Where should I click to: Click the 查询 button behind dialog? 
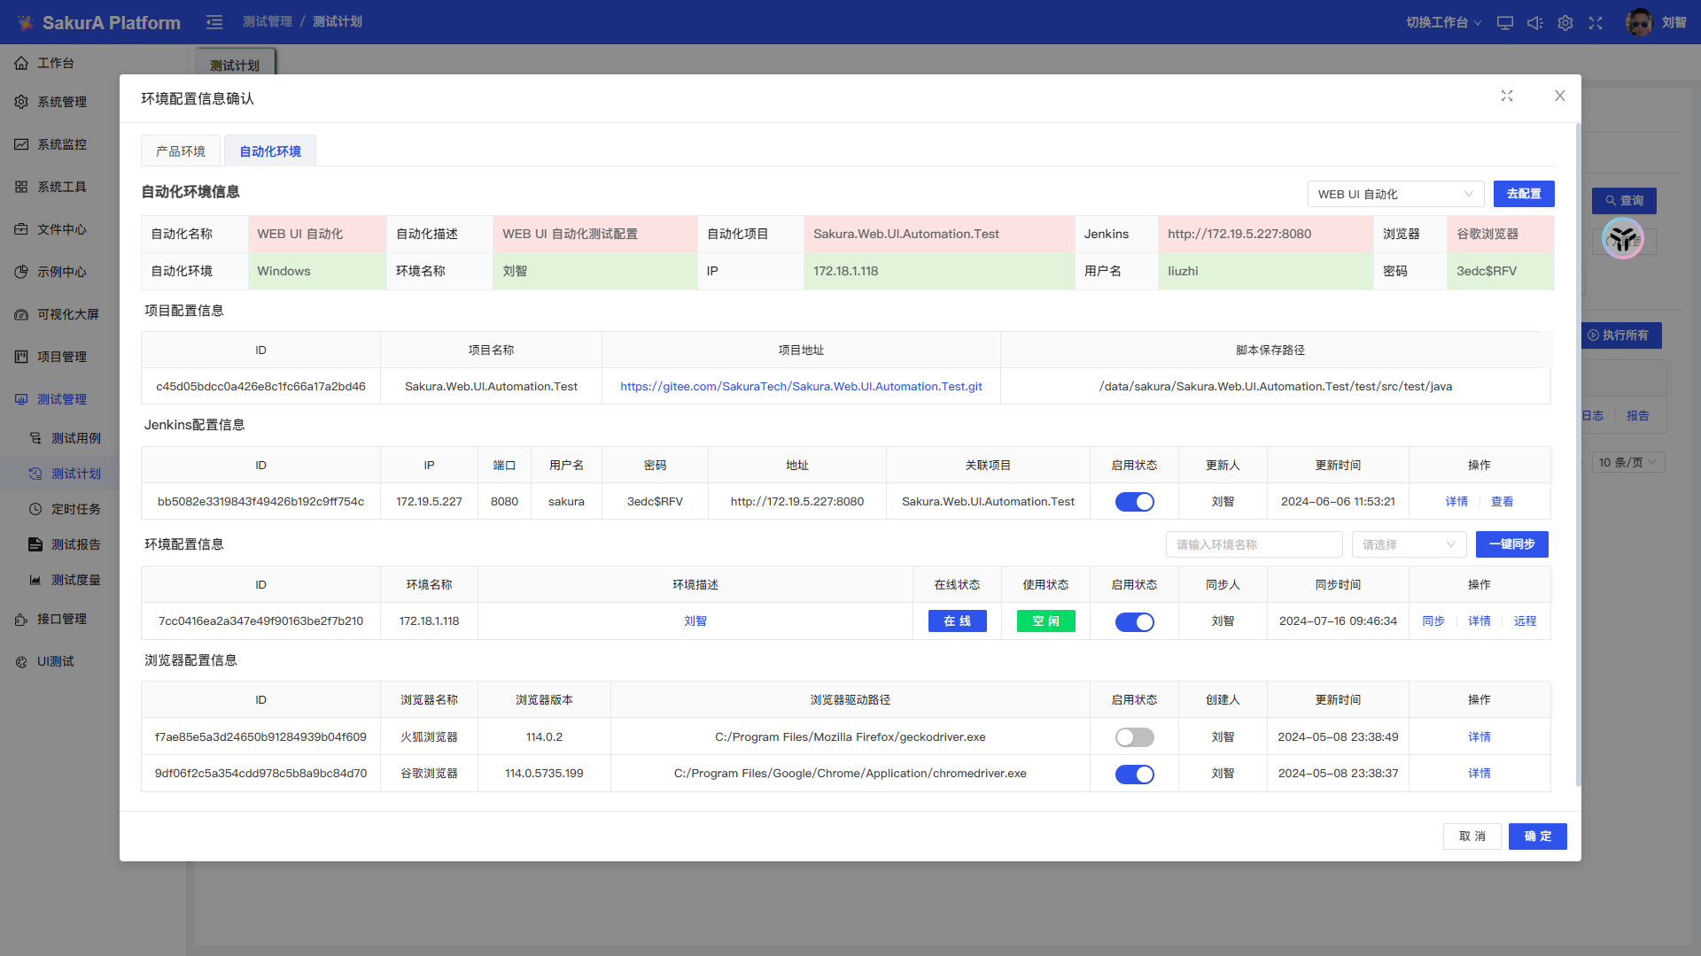pyautogui.click(x=1624, y=201)
